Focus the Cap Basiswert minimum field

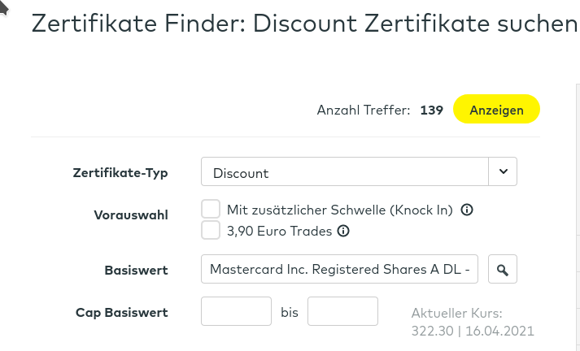236,312
